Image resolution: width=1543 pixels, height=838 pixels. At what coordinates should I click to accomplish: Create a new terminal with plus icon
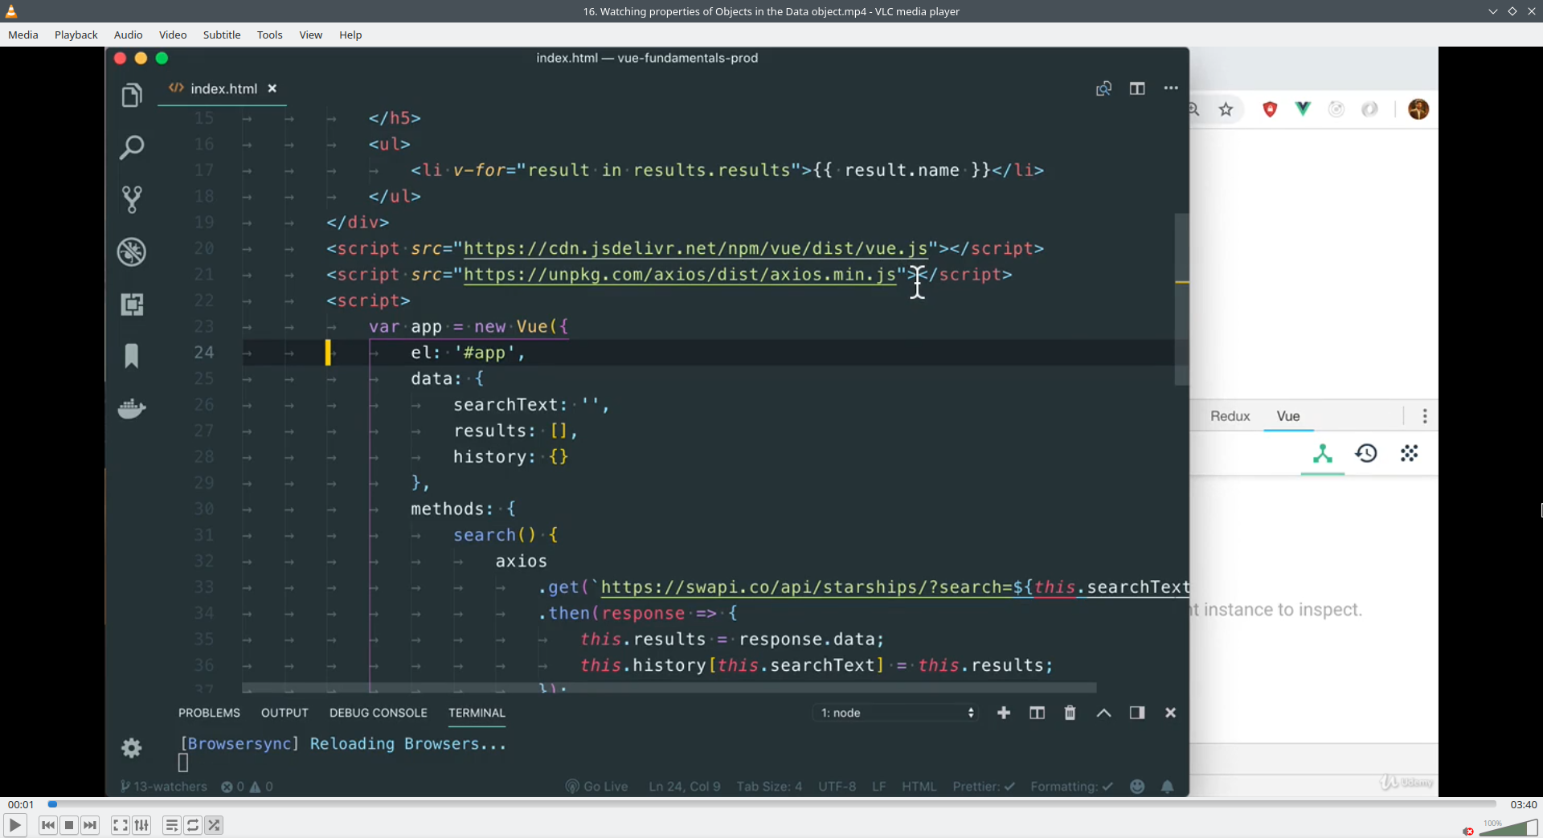click(x=1004, y=713)
